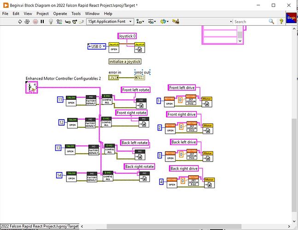Click the constant 14
The width and height of the screenshot is (298, 230).
[x=59, y=175]
